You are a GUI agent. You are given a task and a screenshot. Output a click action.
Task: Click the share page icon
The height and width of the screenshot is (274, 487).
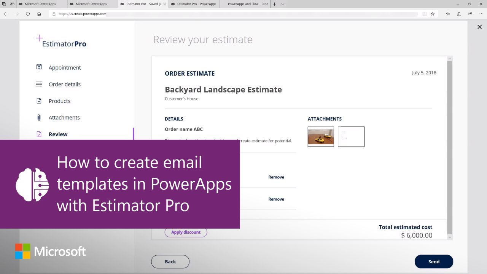point(470,14)
